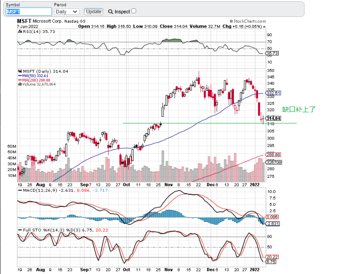Click the magnifying glass Inspect icon
Image resolution: width=346 pixels, height=274 pixels.
click(110, 12)
